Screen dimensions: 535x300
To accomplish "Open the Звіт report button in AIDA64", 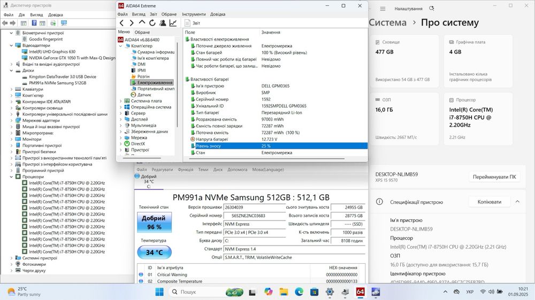I will (x=193, y=23).
